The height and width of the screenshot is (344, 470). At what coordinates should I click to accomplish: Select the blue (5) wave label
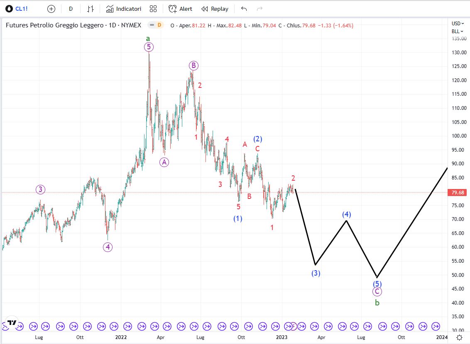377,283
